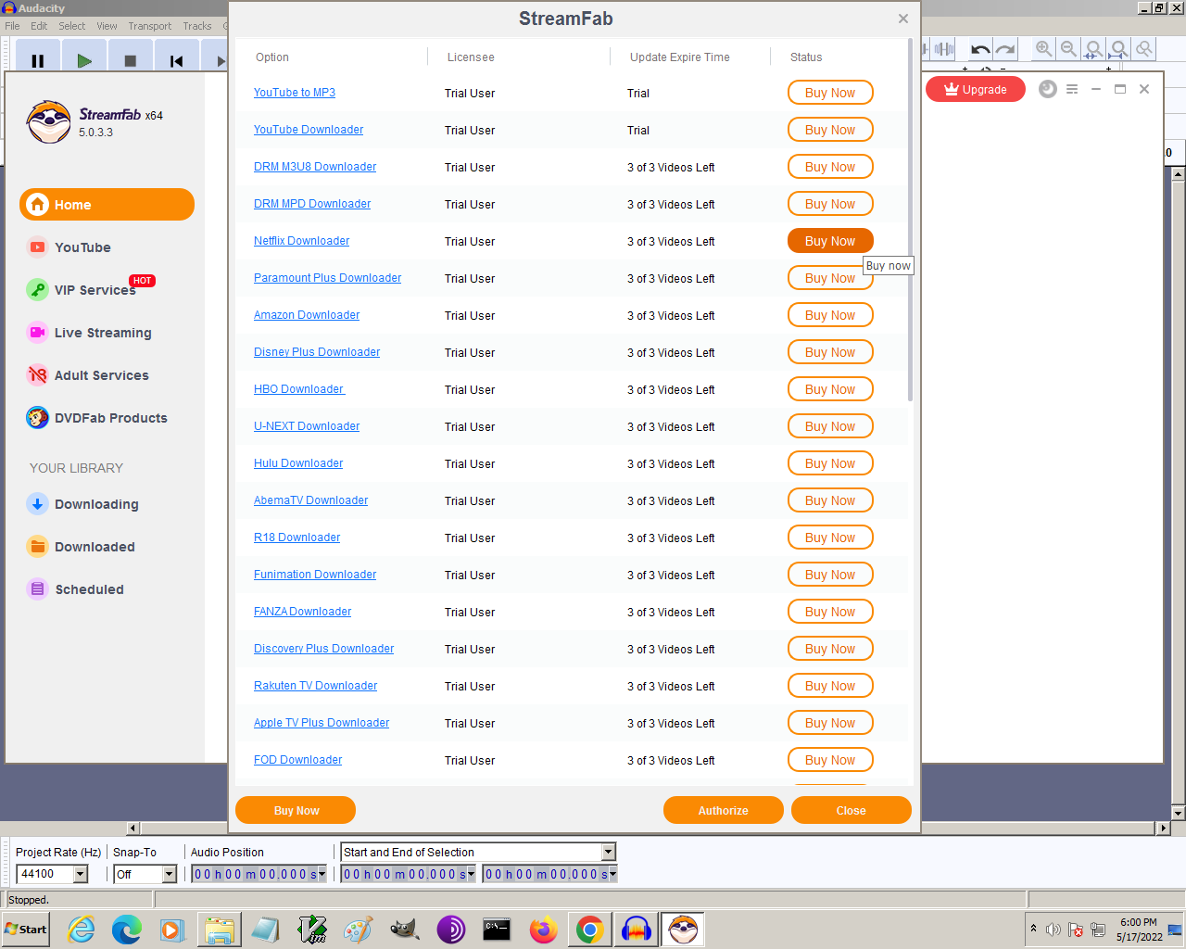
Task: Open the VIP Services sidebar item
Action: tap(95, 290)
